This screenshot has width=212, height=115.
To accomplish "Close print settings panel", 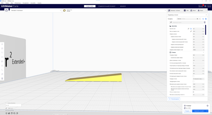I will (x=206, y=15).
